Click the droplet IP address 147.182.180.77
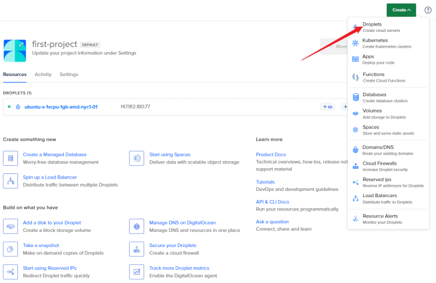The image size is (436, 283). coord(135,107)
